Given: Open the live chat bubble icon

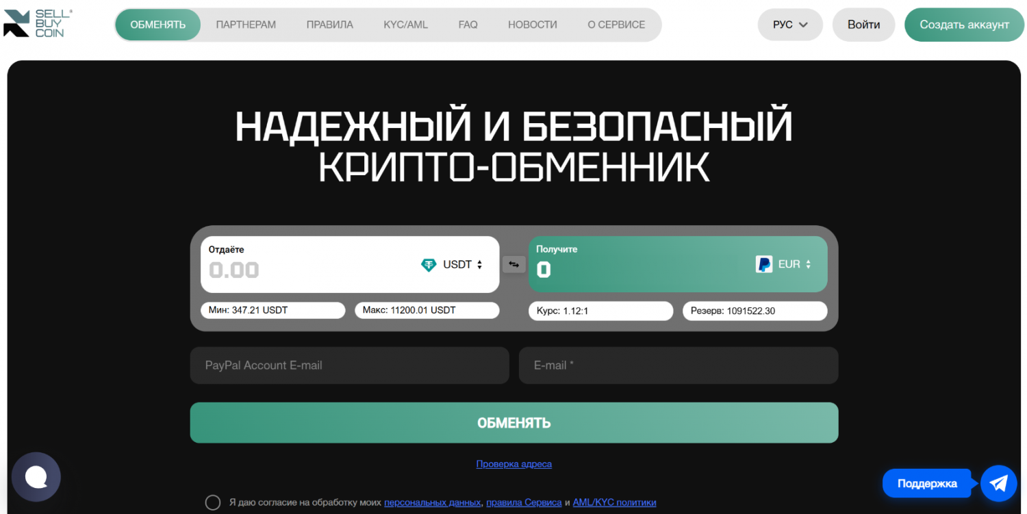Looking at the screenshot, I should [36, 477].
